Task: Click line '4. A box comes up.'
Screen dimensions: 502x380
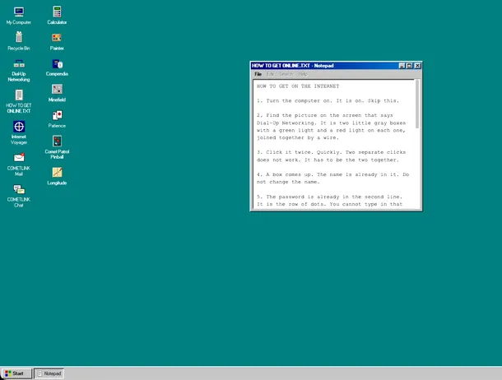Action: click(332, 174)
